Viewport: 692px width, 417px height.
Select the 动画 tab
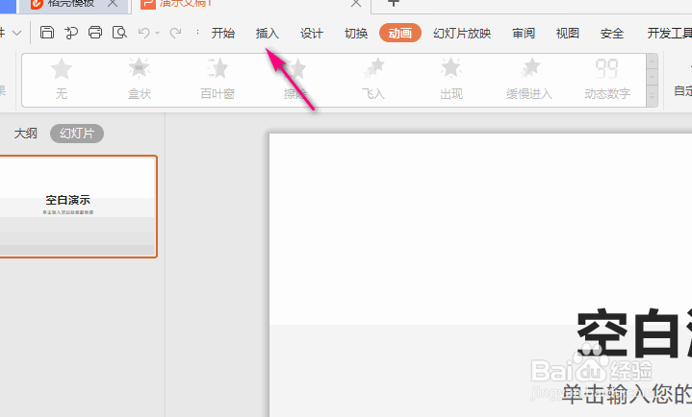pos(399,33)
